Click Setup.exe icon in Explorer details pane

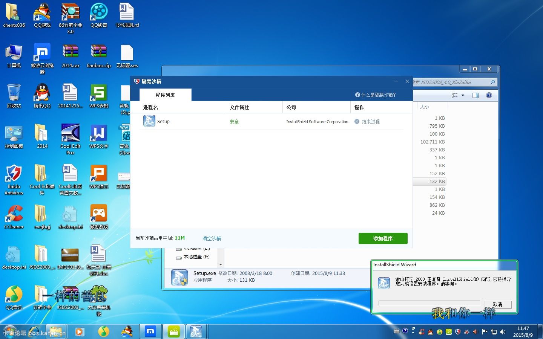coord(179,278)
